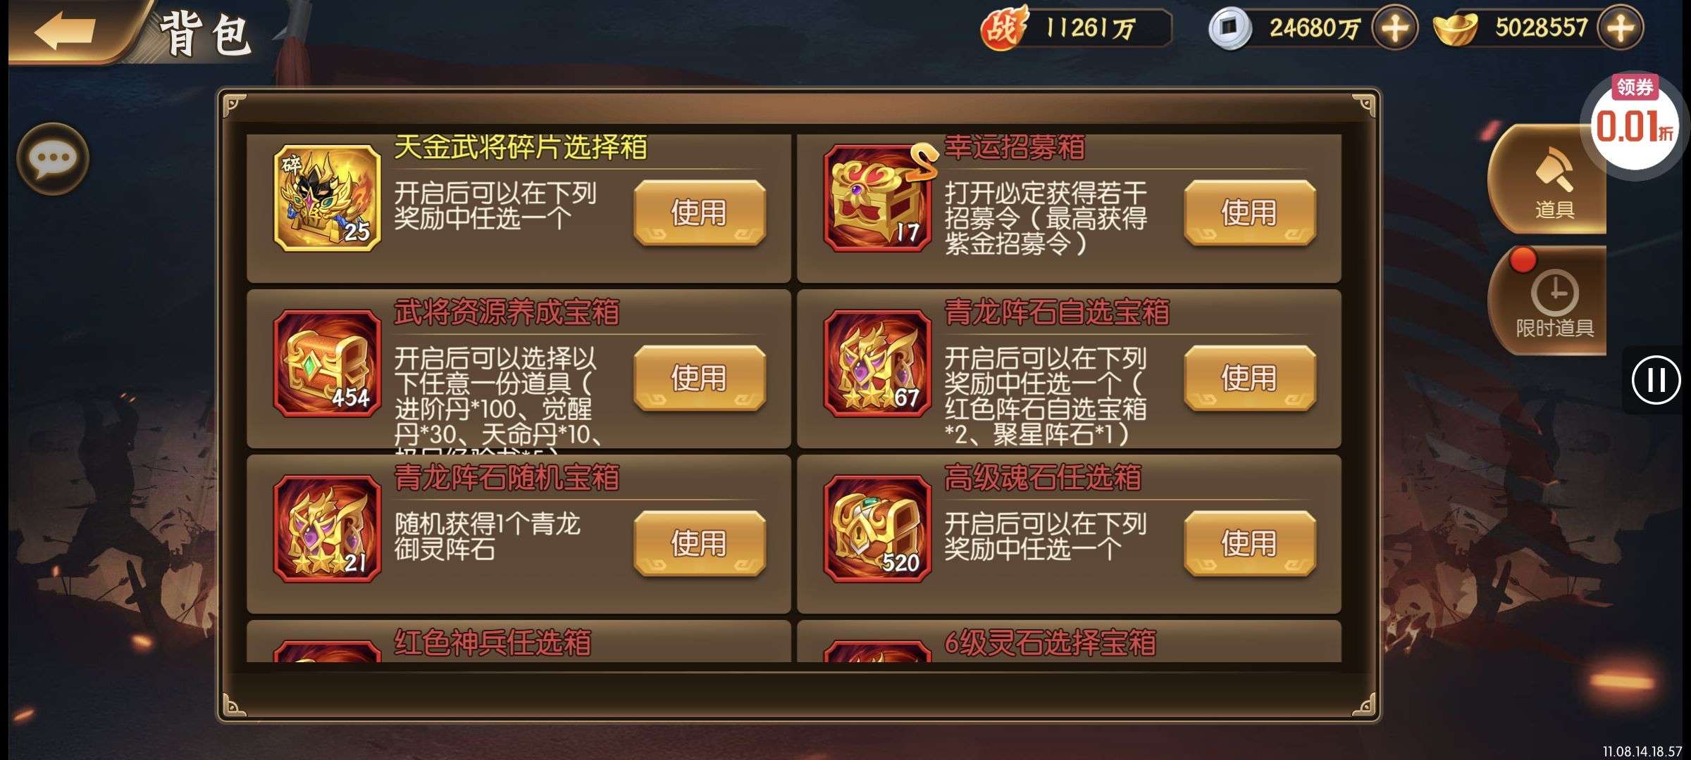Image resolution: width=1691 pixels, height=760 pixels.
Task: Use the 武将资源养成宝箱
Action: click(700, 378)
